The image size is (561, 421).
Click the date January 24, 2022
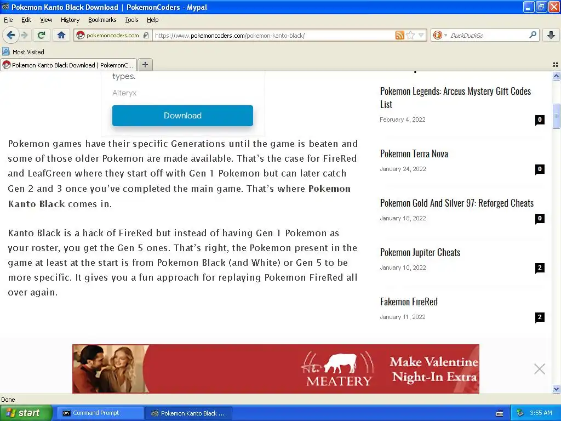pyautogui.click(x=403, y=169)
